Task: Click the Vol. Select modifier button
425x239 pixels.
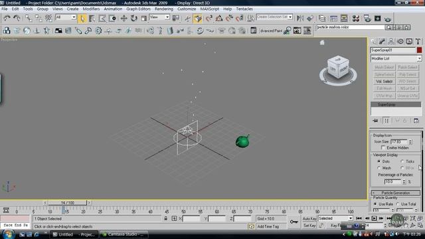Action: pos(384,81)
